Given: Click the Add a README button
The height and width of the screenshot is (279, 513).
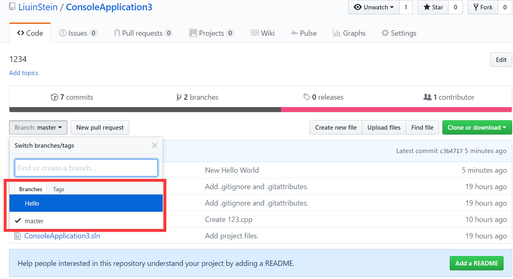Looking at the screenshot, I should click(476, 263).
